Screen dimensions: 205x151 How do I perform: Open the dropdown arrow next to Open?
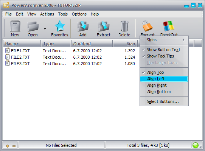click(x=45, y=29)
